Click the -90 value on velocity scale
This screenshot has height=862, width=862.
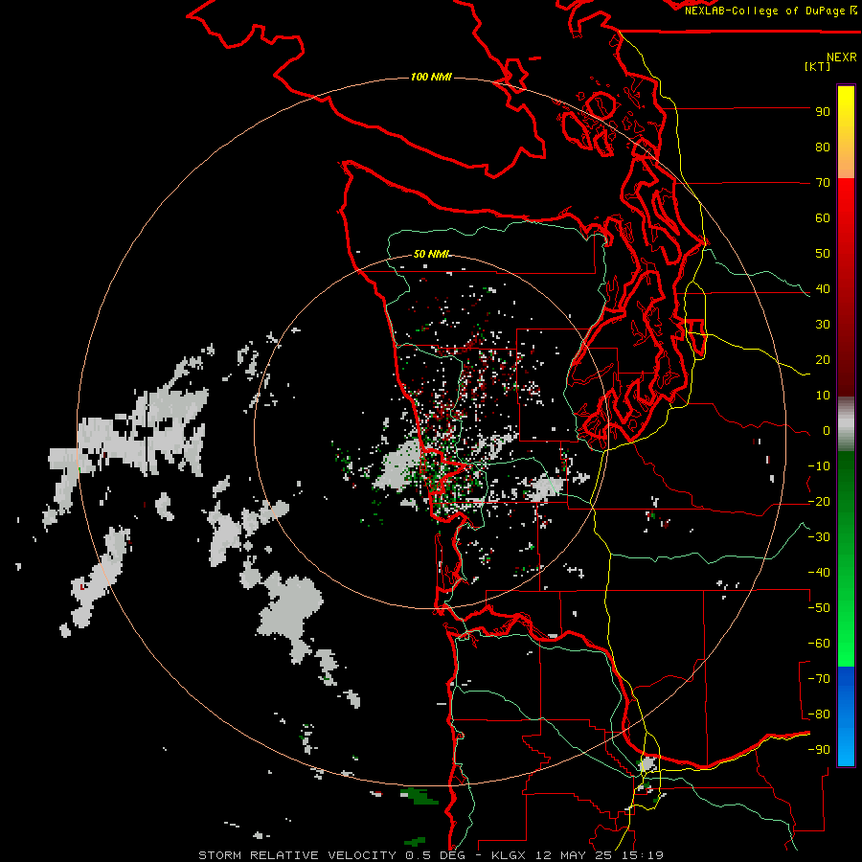click(x=819, y=750)
